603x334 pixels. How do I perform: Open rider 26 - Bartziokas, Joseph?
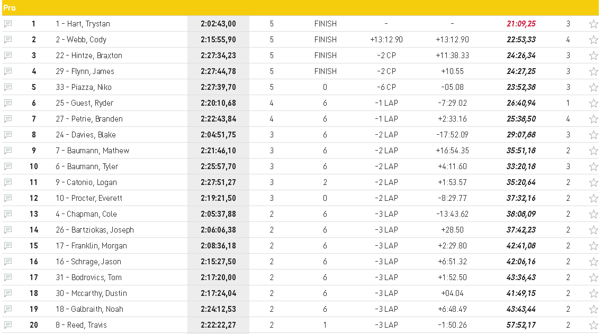[95, 230]
